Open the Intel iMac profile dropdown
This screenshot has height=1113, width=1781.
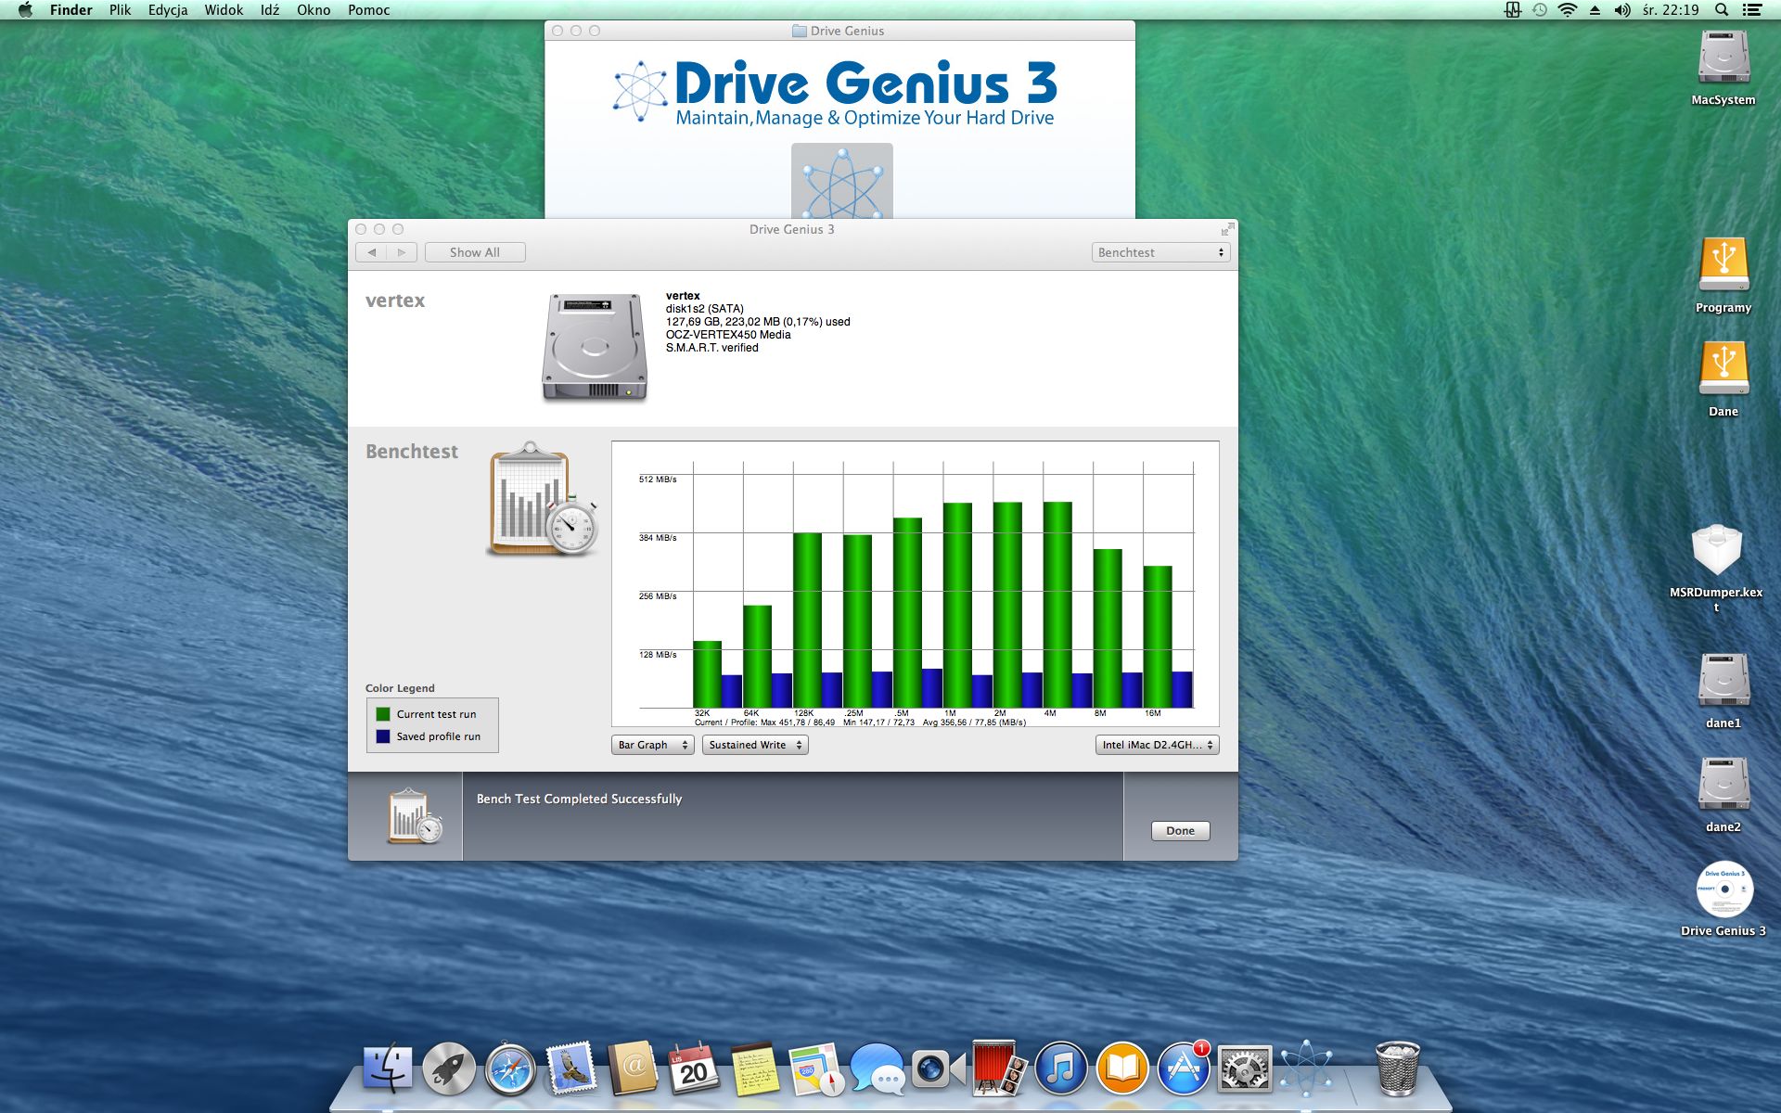coord(1157,745)
